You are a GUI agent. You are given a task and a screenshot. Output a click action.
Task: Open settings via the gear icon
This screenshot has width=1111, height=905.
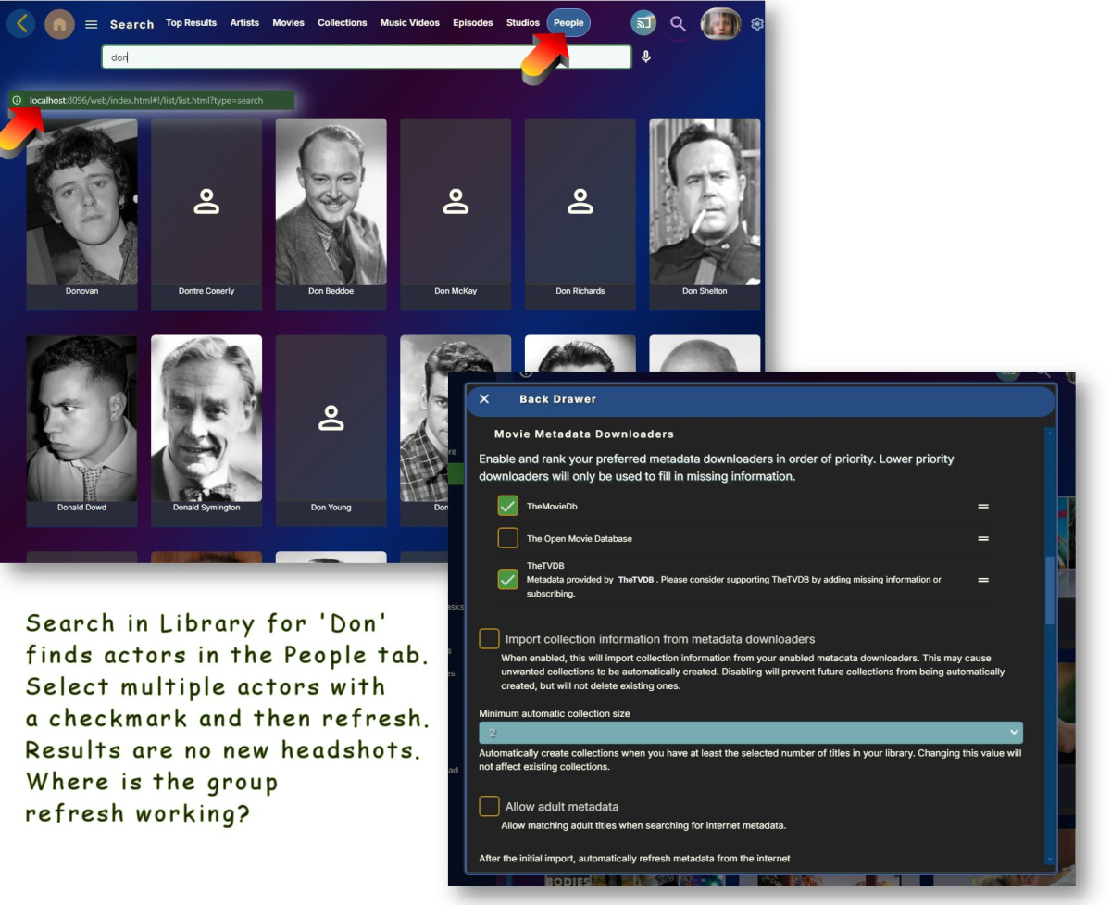pos(757,23)
